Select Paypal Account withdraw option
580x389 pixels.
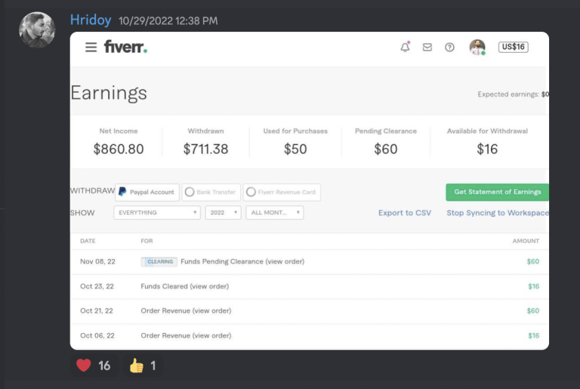tap(147, 192)
